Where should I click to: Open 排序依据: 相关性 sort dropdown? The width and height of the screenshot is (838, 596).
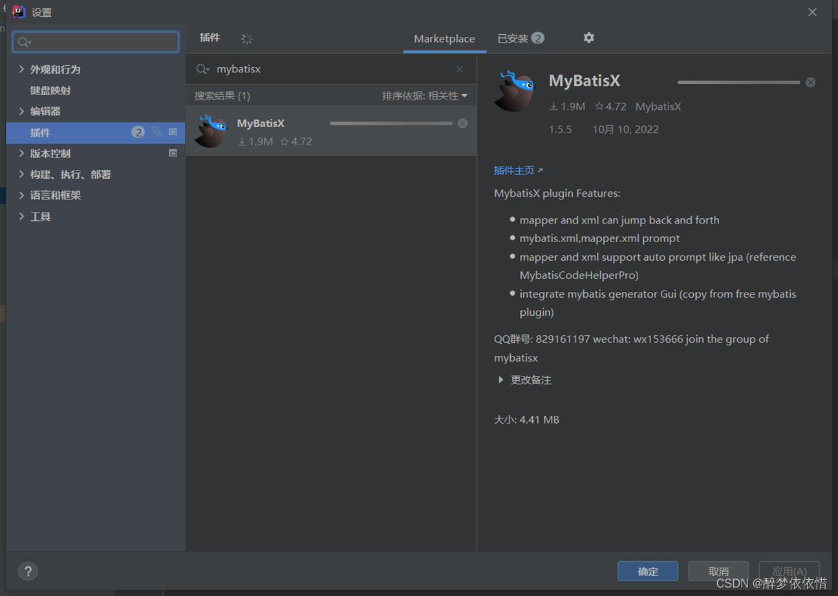click(x=425, y=96)
